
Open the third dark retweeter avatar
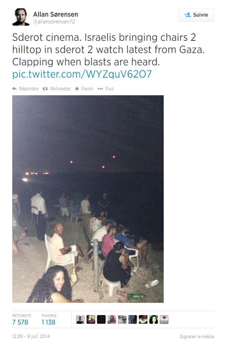click(101, 320)
